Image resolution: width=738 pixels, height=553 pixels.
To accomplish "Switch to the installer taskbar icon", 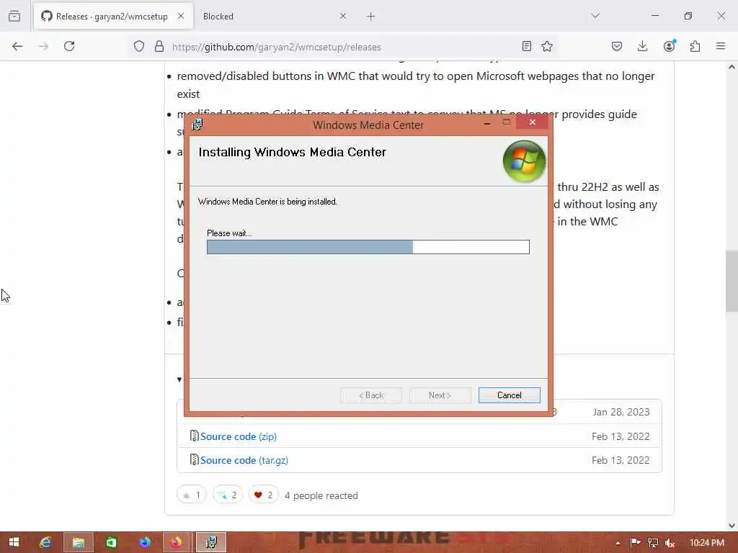I will [x=211, y=542].
